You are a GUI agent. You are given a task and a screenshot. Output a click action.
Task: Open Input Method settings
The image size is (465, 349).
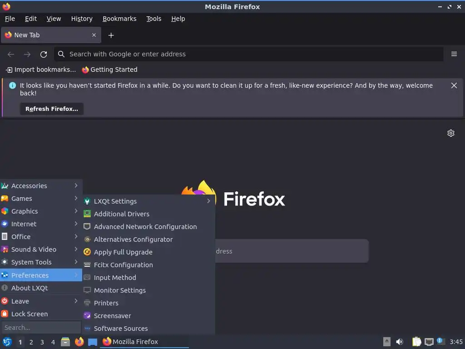149,278
